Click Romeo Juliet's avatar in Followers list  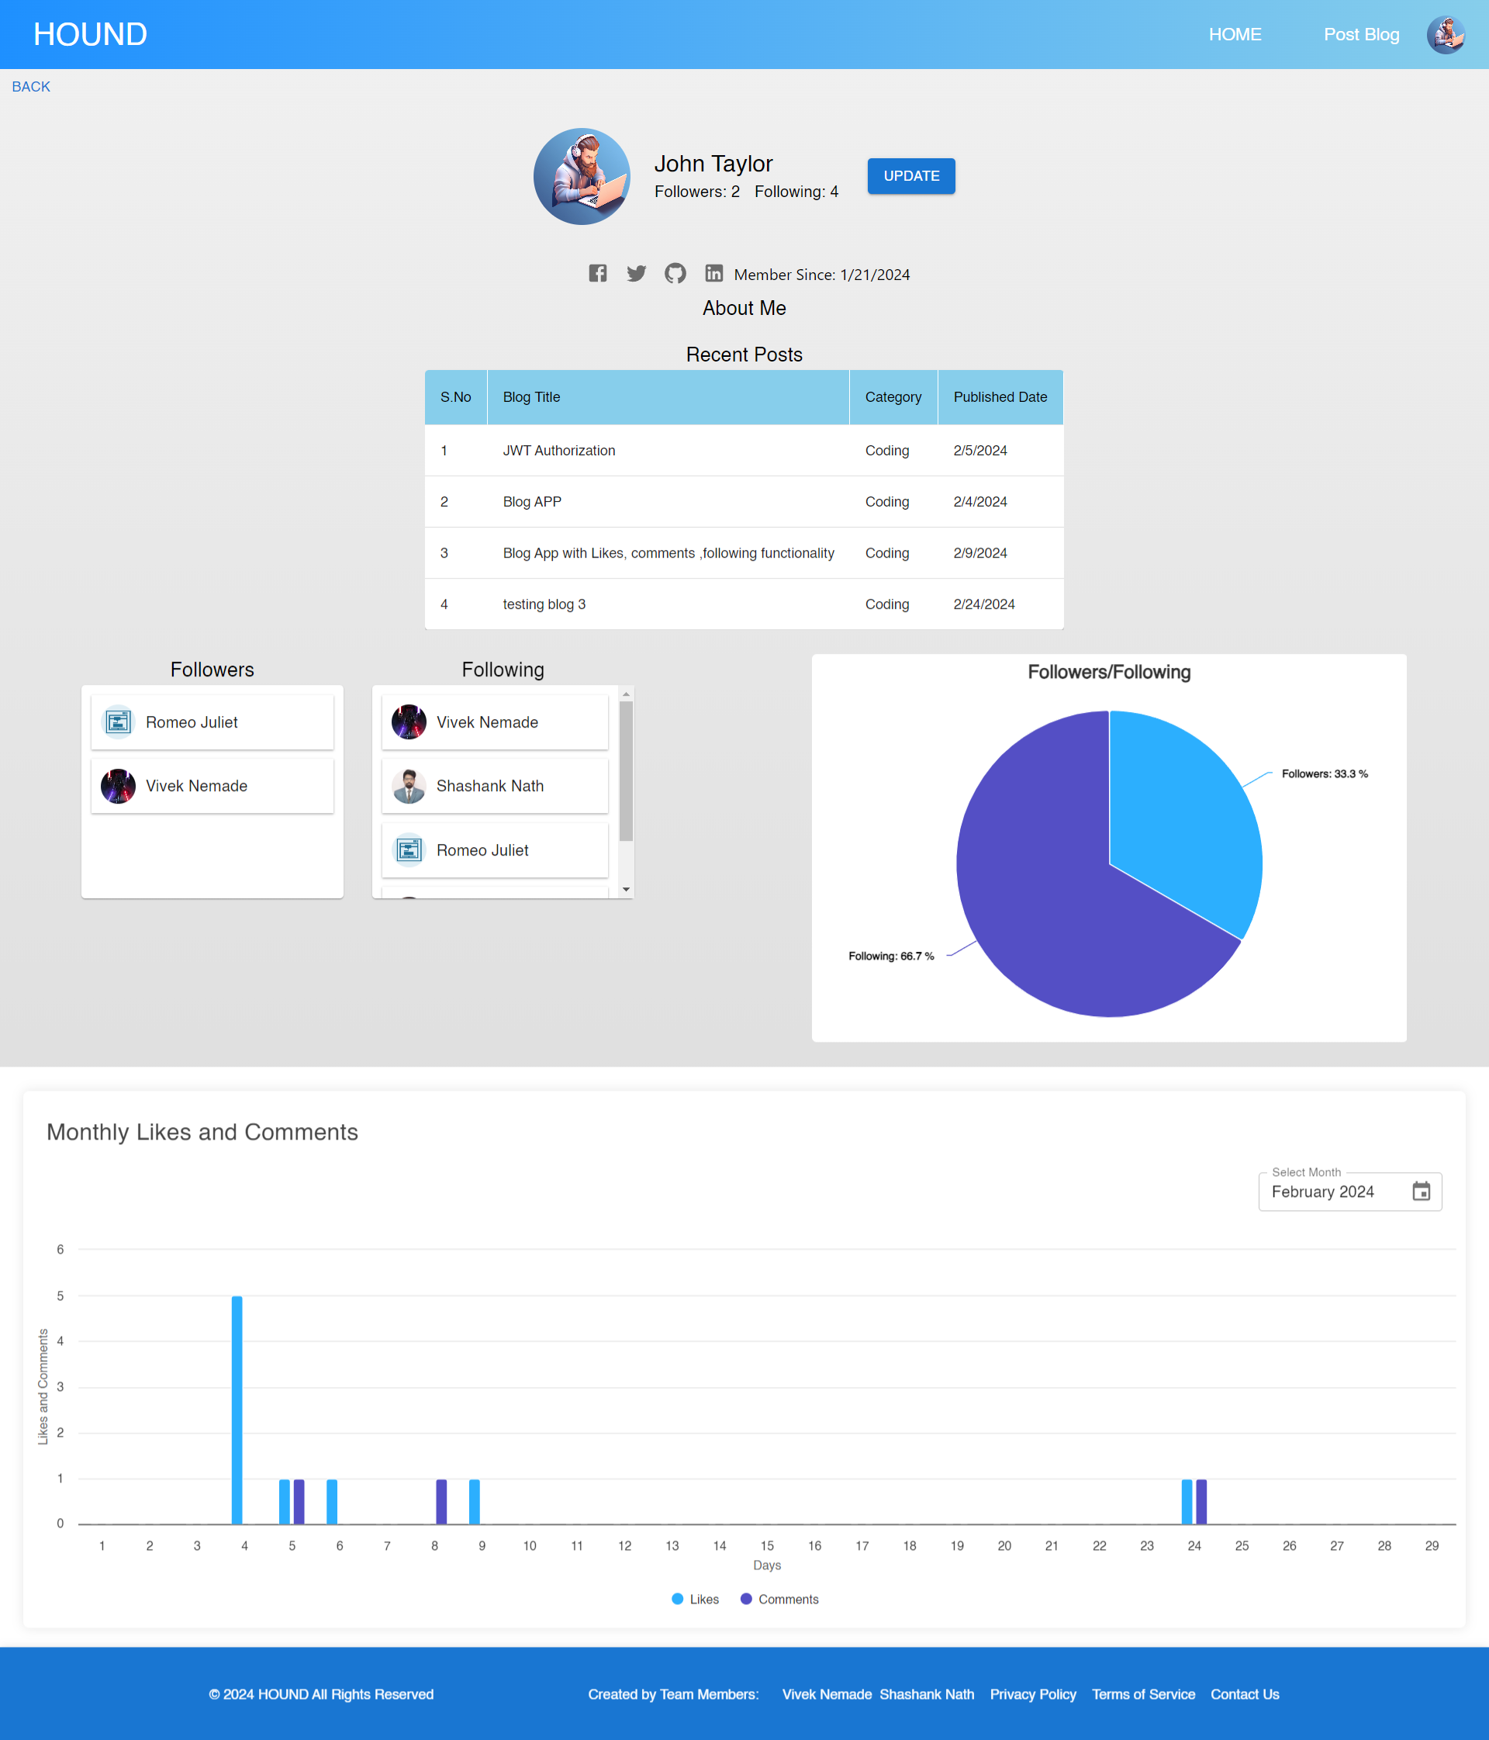119,722
